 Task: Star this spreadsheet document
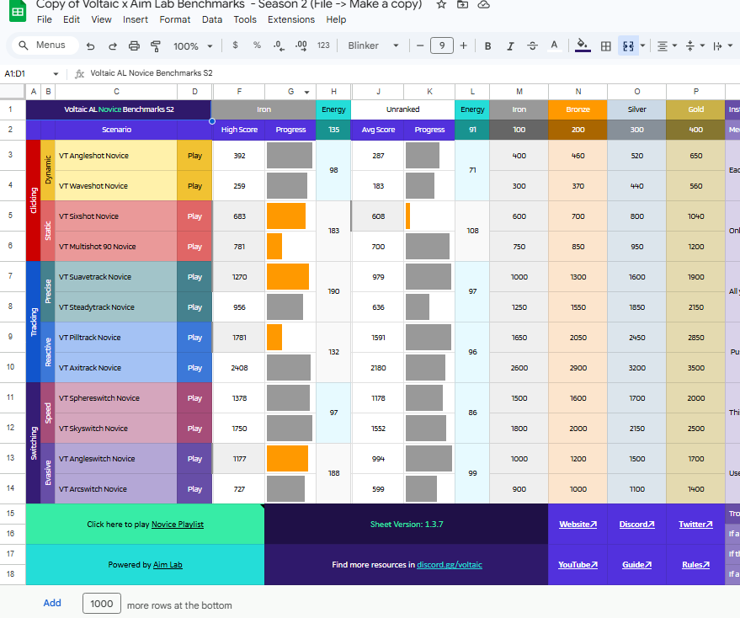441,5
